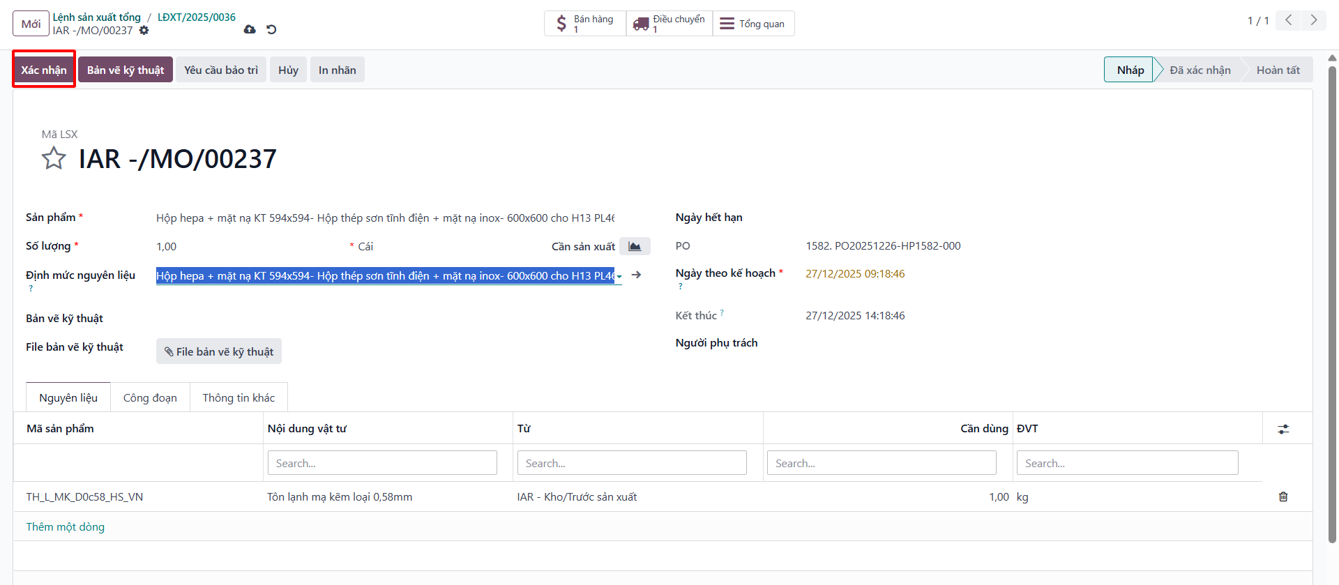
Task: Show the help tooltip for Định mức nguyên liệu
Action: [x=31, y=289]
